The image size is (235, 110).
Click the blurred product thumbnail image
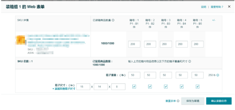pyautogui.click(x=21, y=40)
